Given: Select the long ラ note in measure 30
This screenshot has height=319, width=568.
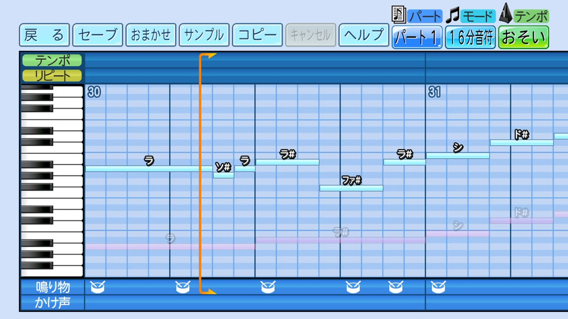Looking at the screenshot, I should pos(149,168).
